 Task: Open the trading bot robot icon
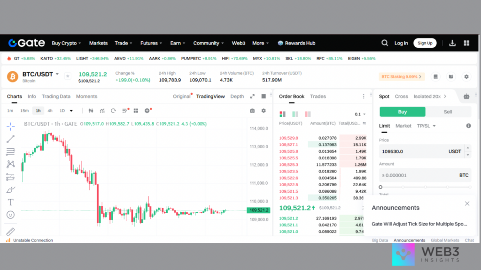coord(466,97)
